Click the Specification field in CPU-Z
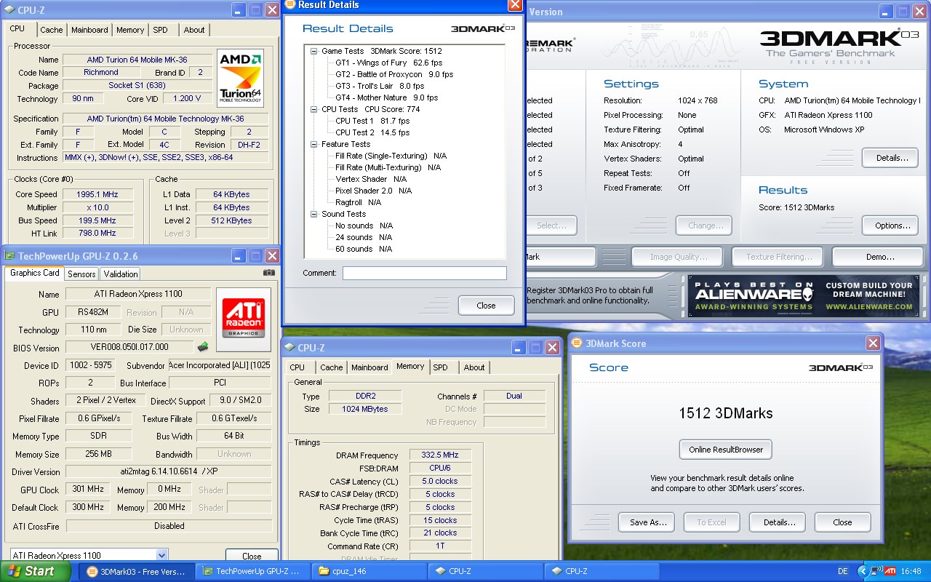The width and height of the screenshot is (931, 582). point(166,119)
